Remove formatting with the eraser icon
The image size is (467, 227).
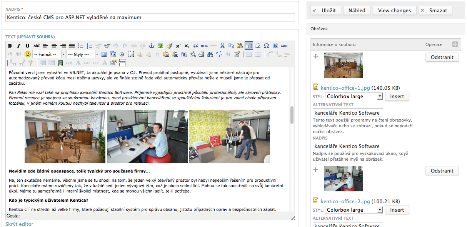[x=258, y=46]
